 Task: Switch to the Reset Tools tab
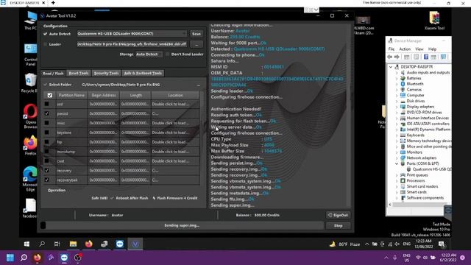(x=79, y=74)
